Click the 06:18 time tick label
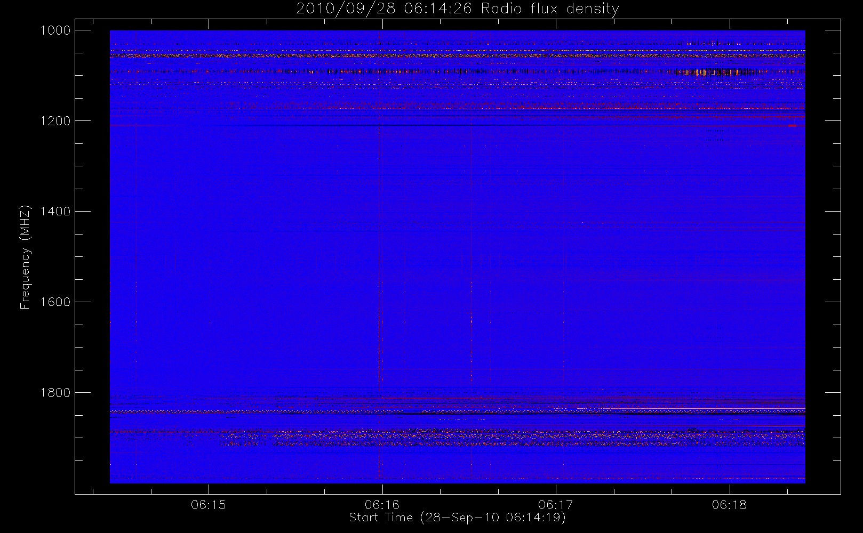This screenshot has width=863, height=533. [729, 505]
